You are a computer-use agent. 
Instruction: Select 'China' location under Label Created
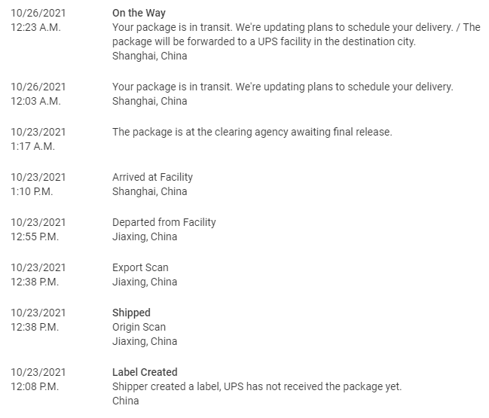125,401
